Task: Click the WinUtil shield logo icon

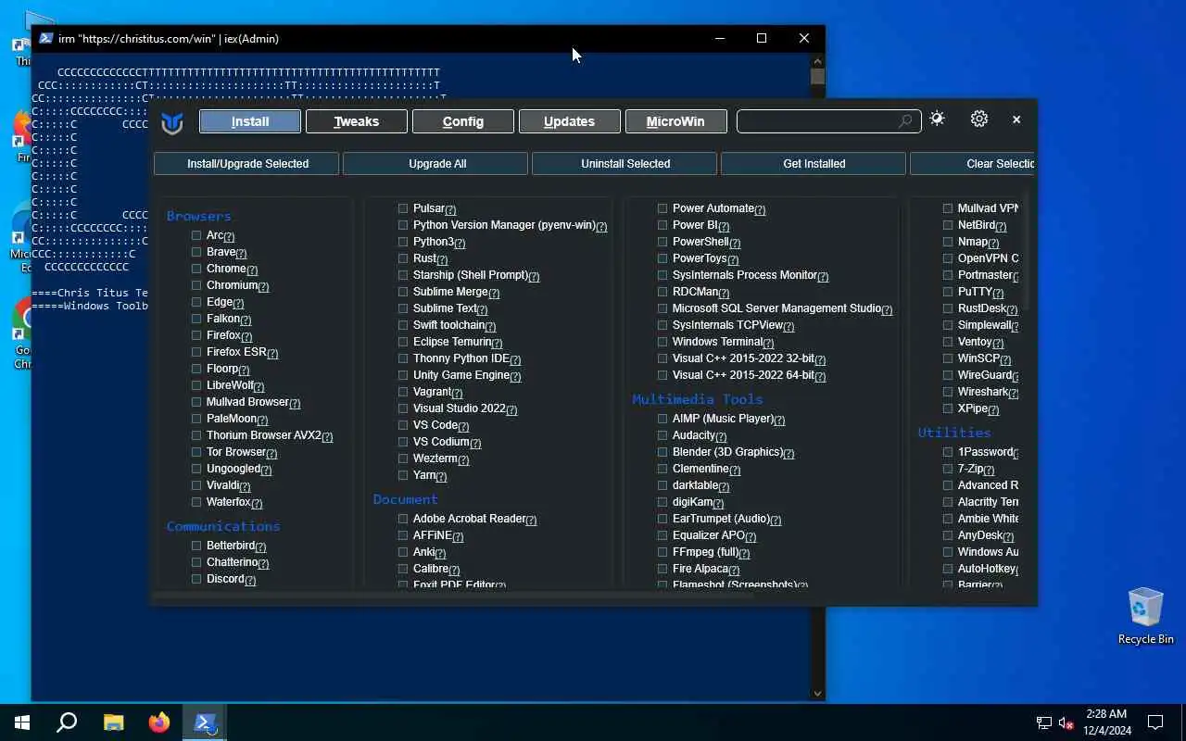Action: (x=172, y=122)
